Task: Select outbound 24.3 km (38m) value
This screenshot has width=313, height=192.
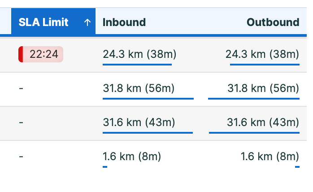Action: pyautogui.click(x=262, y=54)
